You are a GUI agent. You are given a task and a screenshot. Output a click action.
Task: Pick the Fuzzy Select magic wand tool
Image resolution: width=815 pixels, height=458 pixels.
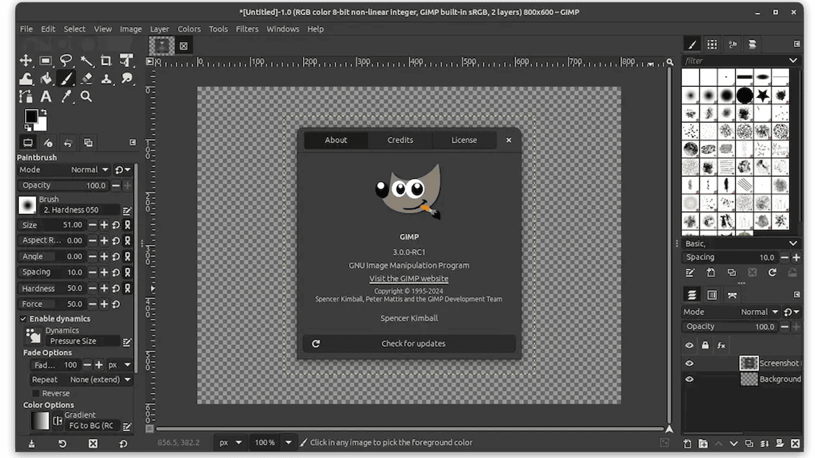point(86,60)
